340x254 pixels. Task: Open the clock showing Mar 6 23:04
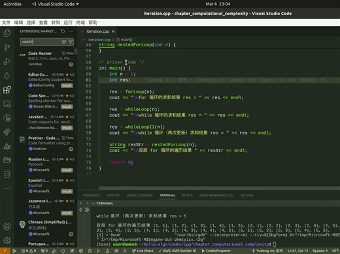218,4
